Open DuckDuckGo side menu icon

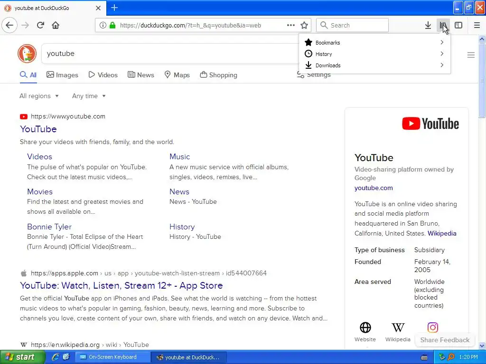pos(471,55)
